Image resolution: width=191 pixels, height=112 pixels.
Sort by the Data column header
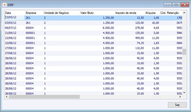pos(15,13)
